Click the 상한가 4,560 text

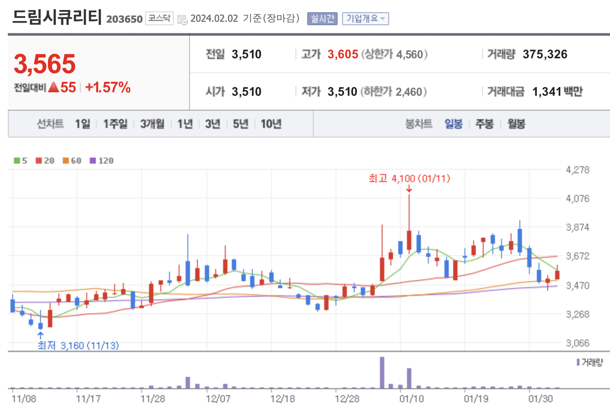(394, 54)
